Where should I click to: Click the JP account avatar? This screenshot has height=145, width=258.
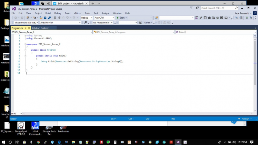pyautogui.click(x=255, y=13)
